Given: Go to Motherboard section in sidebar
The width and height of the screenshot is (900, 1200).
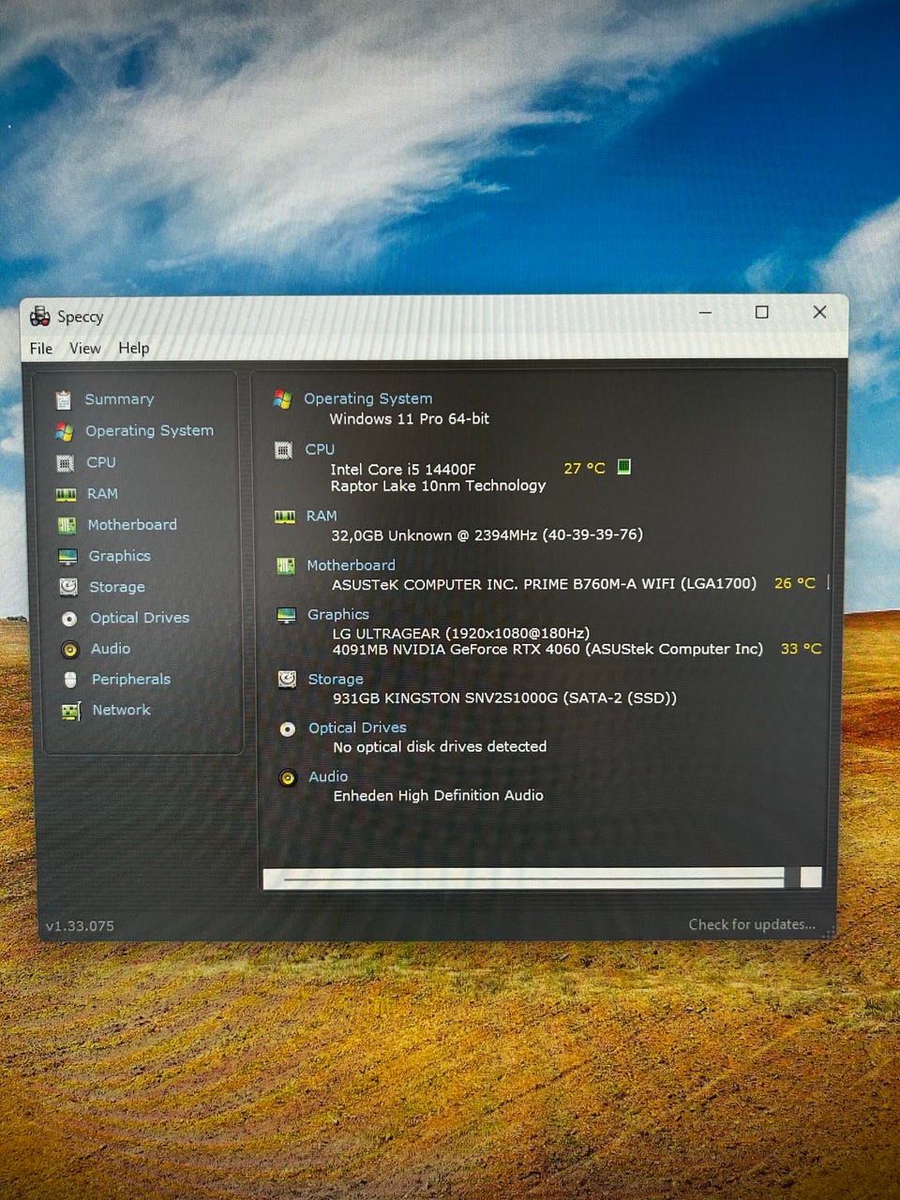Looking at the screenshot, I should click(132, 525).
